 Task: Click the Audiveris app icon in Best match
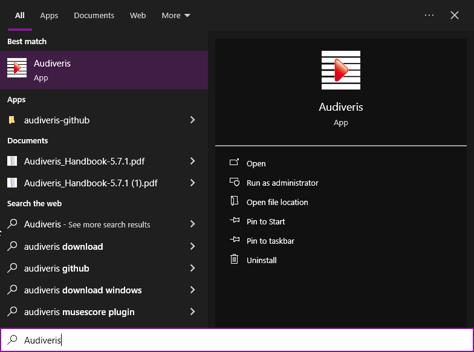pyautogui.click(x=17, y=68)
